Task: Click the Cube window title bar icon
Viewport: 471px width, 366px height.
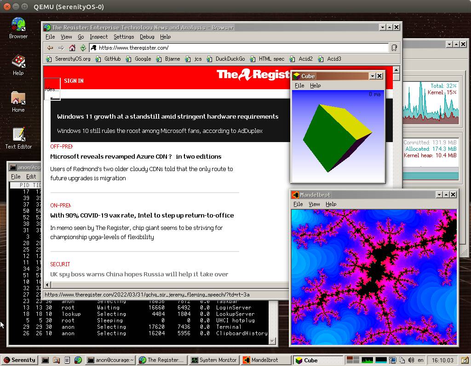Action: 297,76
